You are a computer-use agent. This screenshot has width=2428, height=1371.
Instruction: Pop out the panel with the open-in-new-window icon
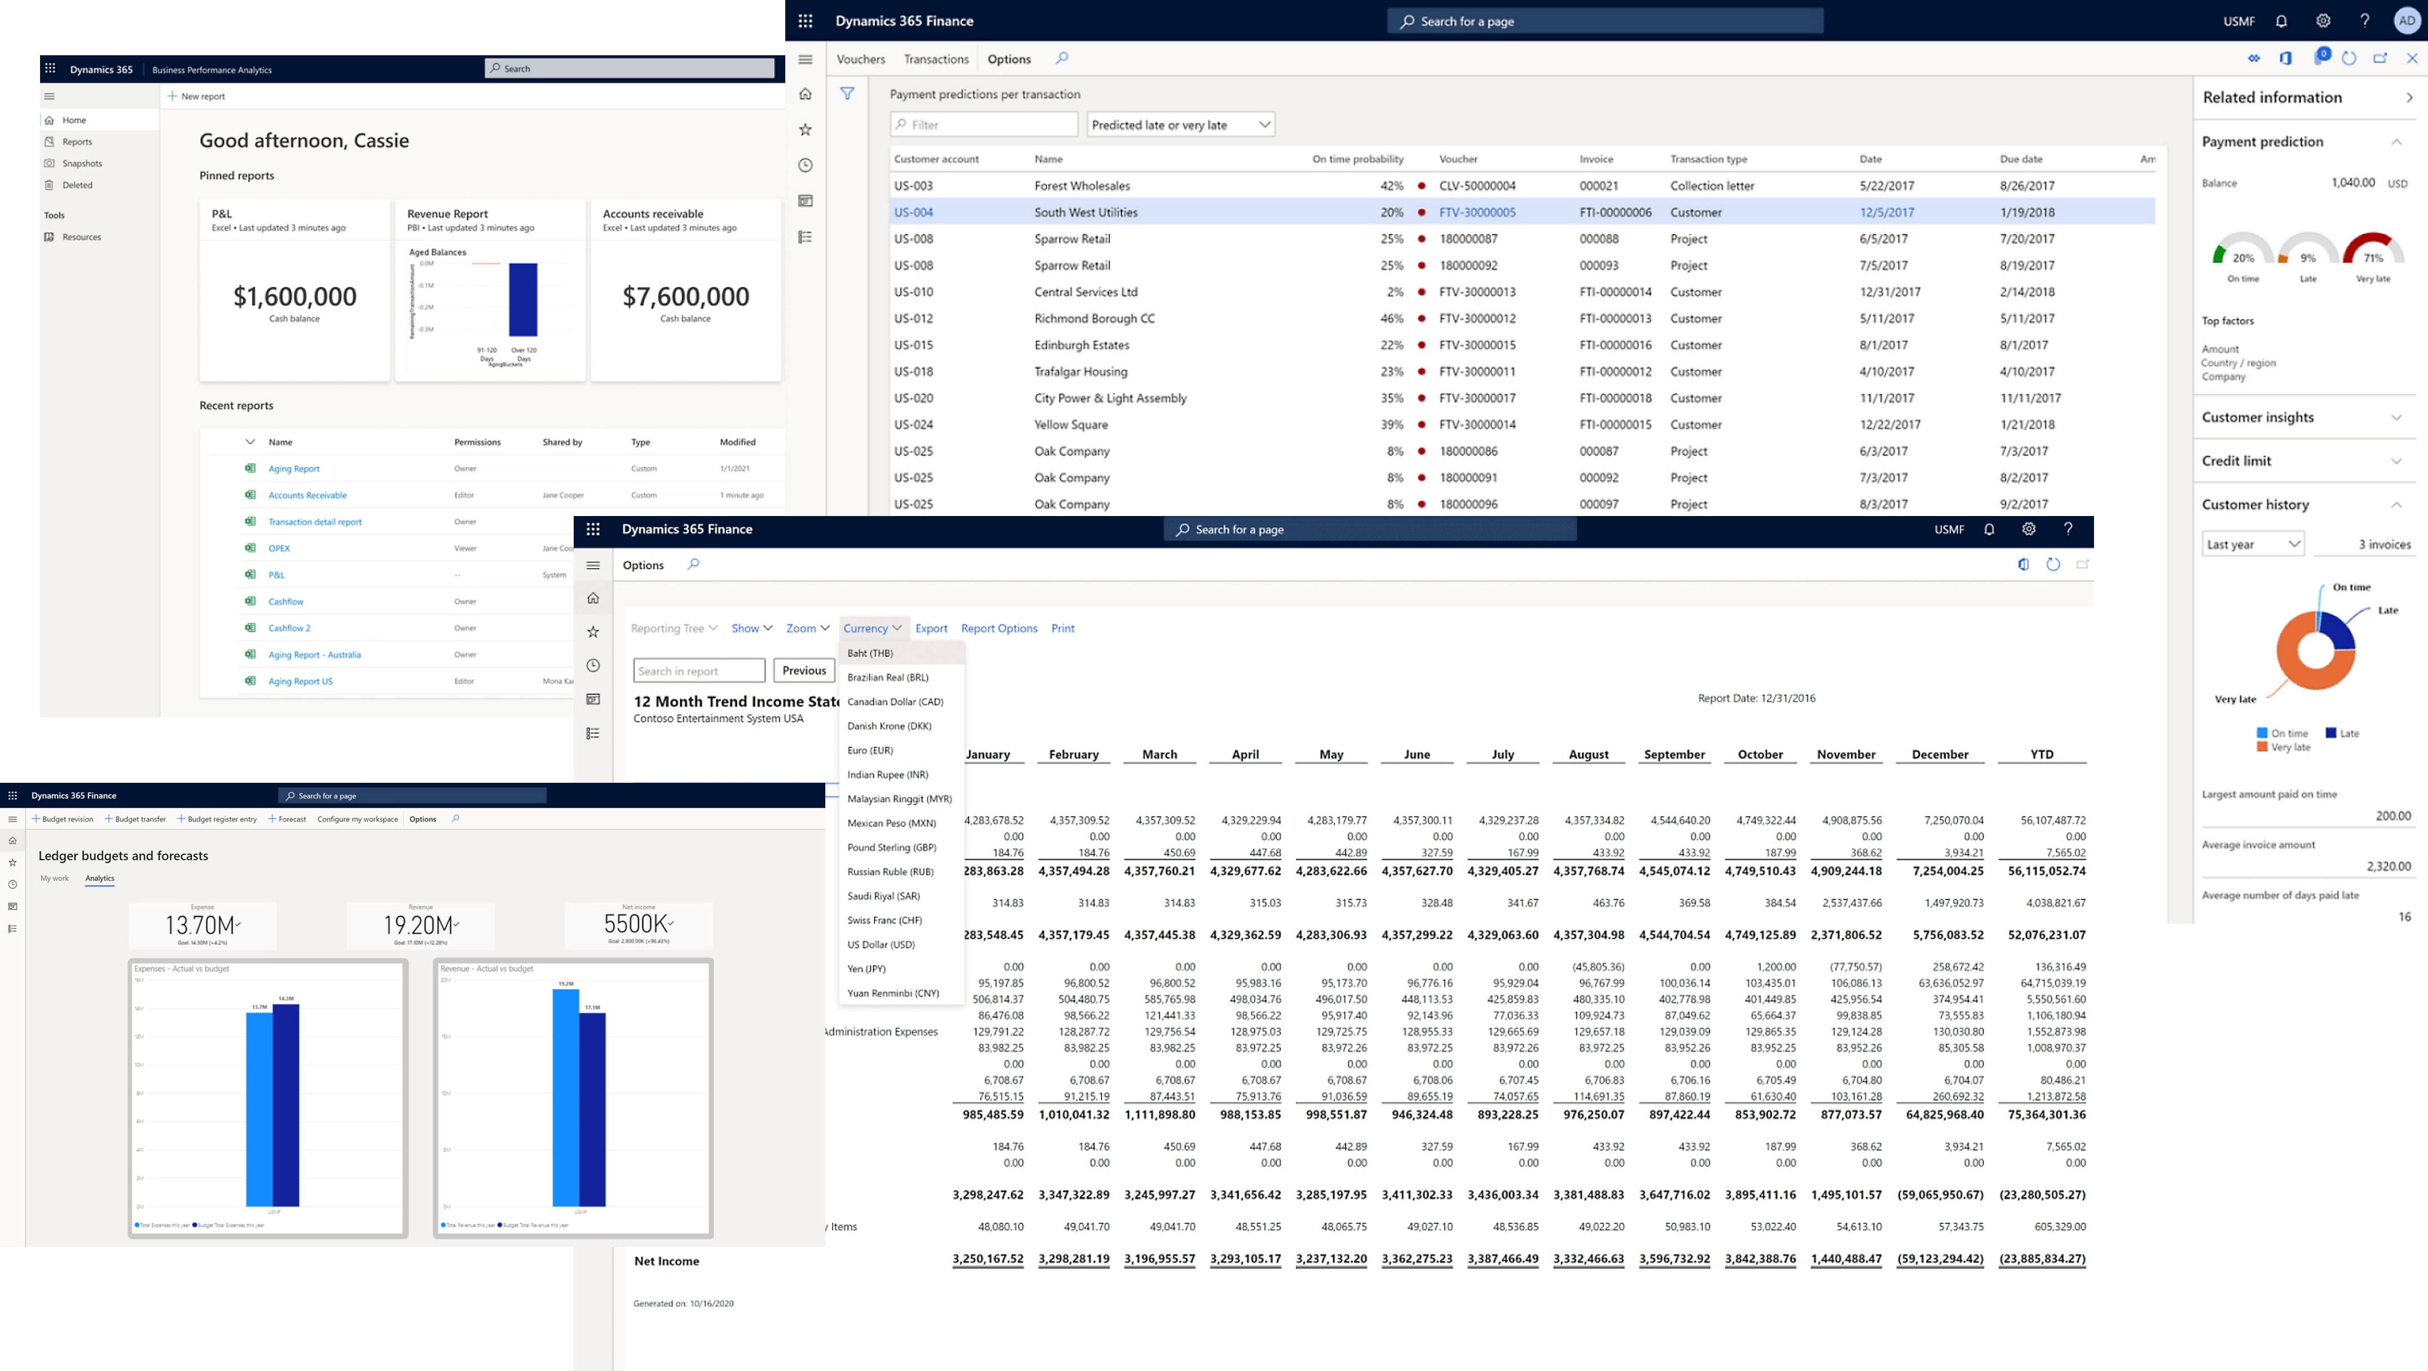[2382, 58]
